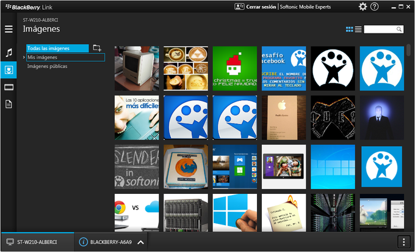Click the computer monitor icon in bottom bar
415x252 pixels.
10,242
